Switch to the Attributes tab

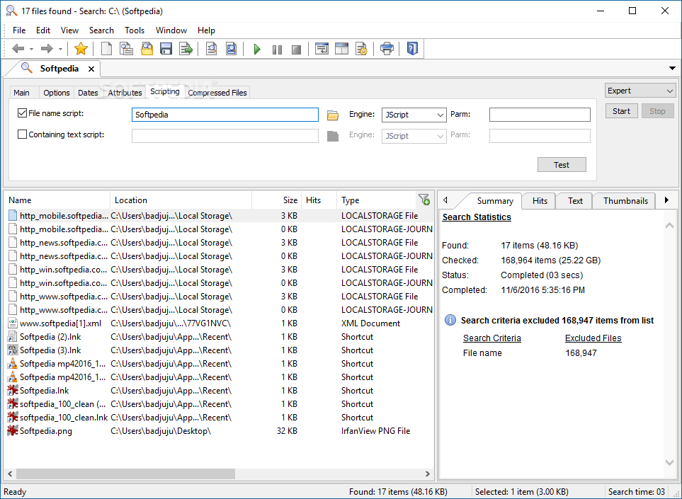[x=125, y=93]
